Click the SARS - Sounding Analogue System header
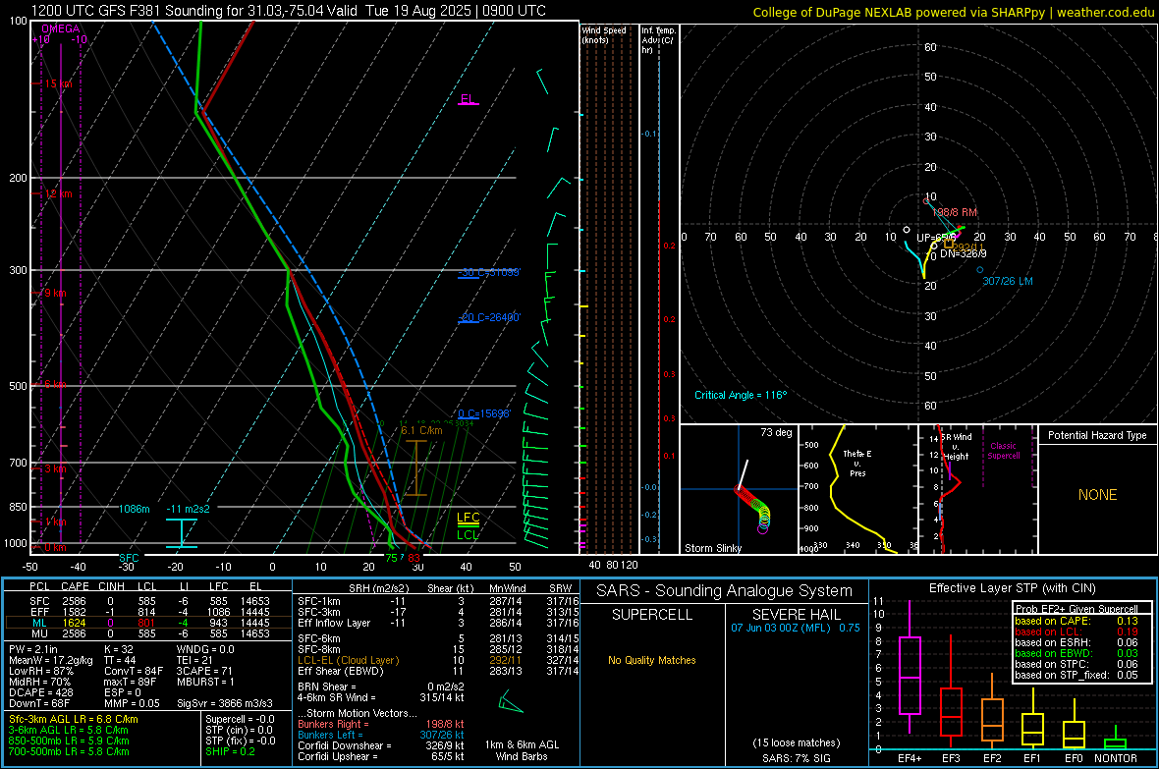 [x=725, y=591]
